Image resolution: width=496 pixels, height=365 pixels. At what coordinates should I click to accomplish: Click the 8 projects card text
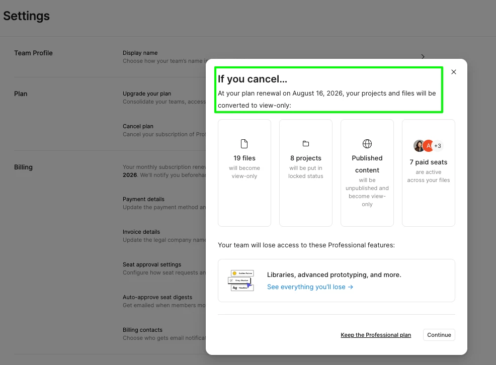click(x=305, y=158)
